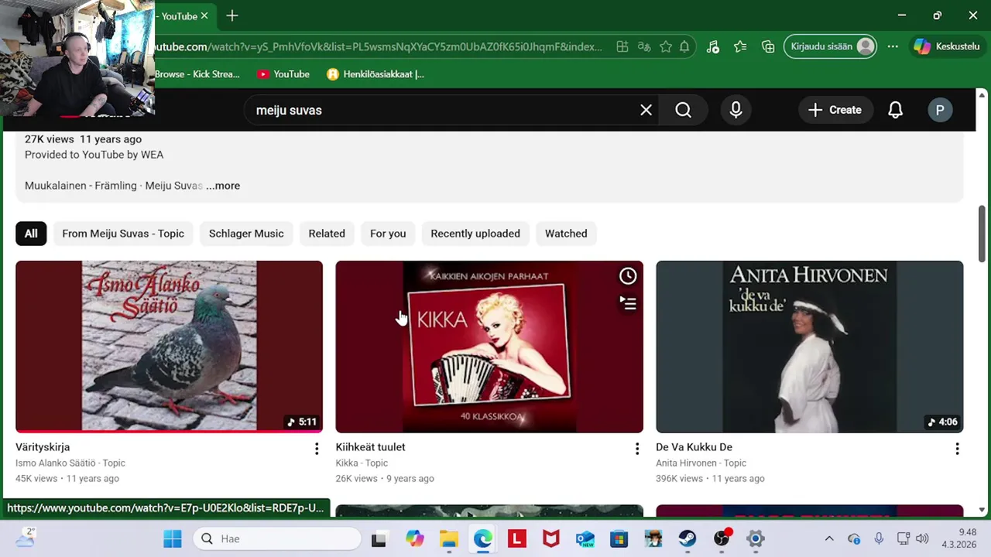This screenshot has width=991, height=557.
Task: Show hidden system tray icons
Action: click(x=829, y=538)
